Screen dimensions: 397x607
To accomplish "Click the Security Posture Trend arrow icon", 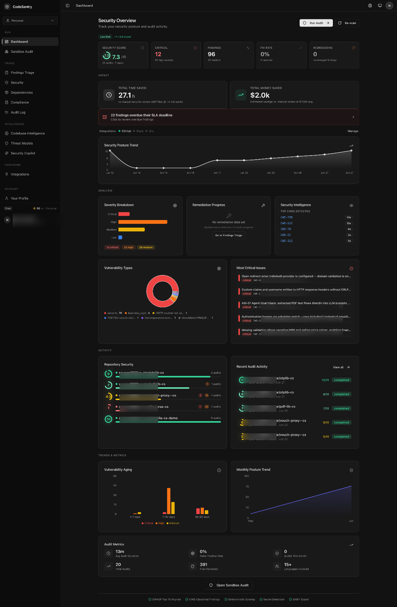I will pyautogui.click(x=351, y=146).
